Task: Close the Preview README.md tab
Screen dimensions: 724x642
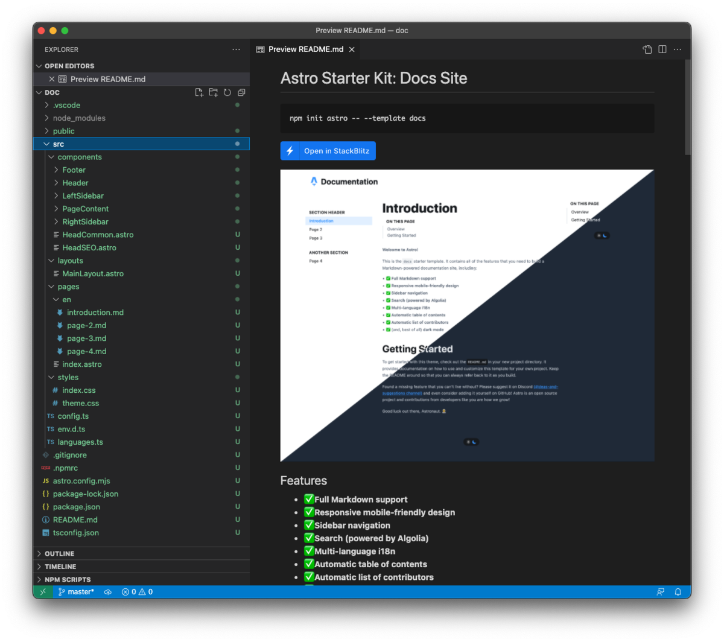Action: [x=352, y=49]
